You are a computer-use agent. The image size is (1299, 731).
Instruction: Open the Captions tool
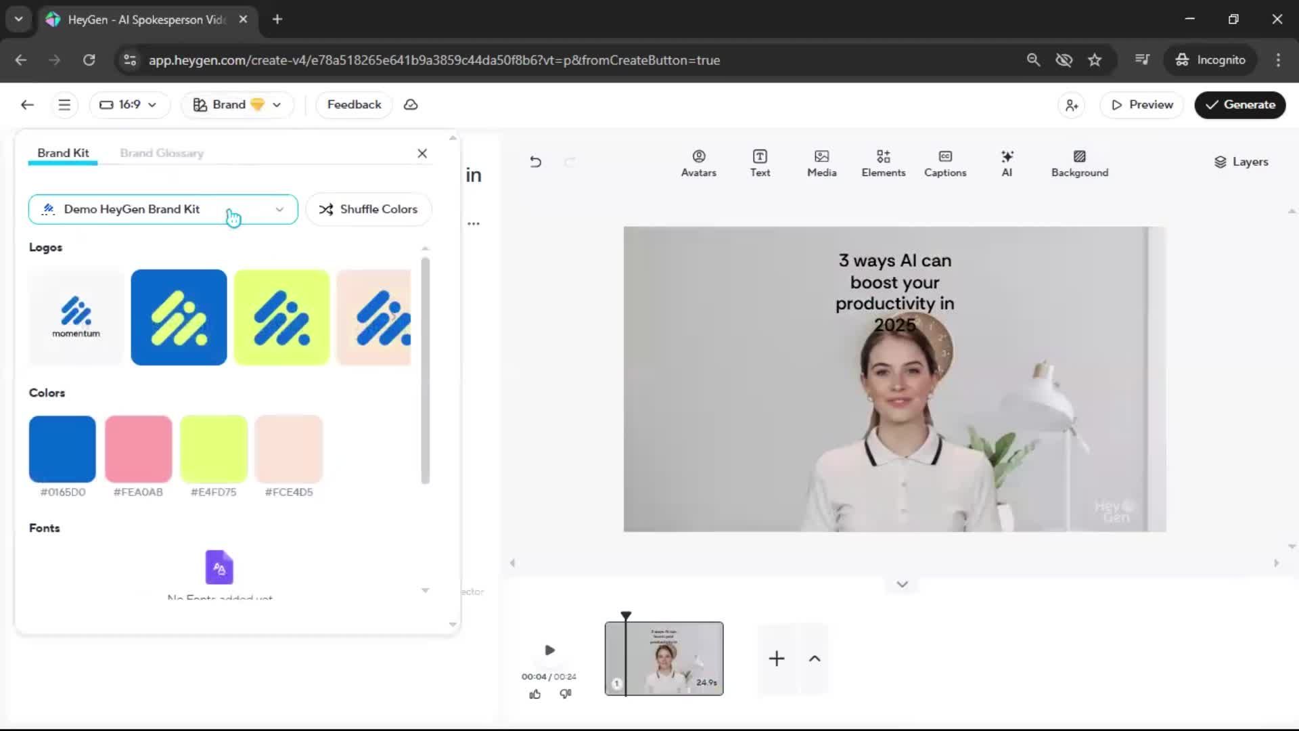[944, 163]
